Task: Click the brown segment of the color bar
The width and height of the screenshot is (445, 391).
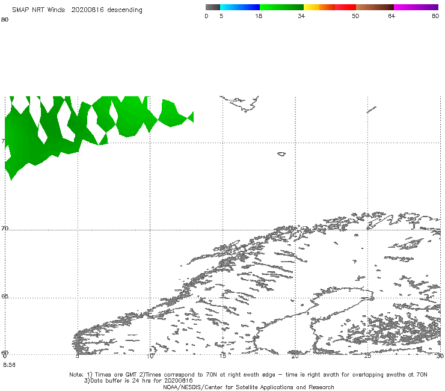Action: 375,7
